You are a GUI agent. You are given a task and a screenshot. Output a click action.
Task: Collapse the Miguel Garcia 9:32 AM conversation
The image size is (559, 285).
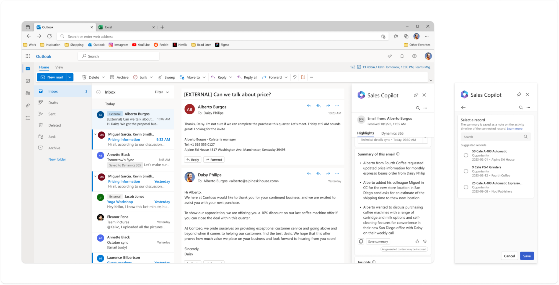click(x=95, y=134)
